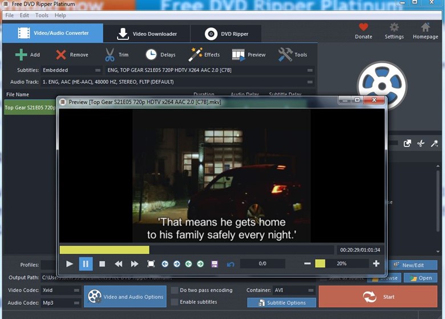Screen dimensions: 445x319
Task: Open the Delays clock tool
Action: click(x=161, y=55)
